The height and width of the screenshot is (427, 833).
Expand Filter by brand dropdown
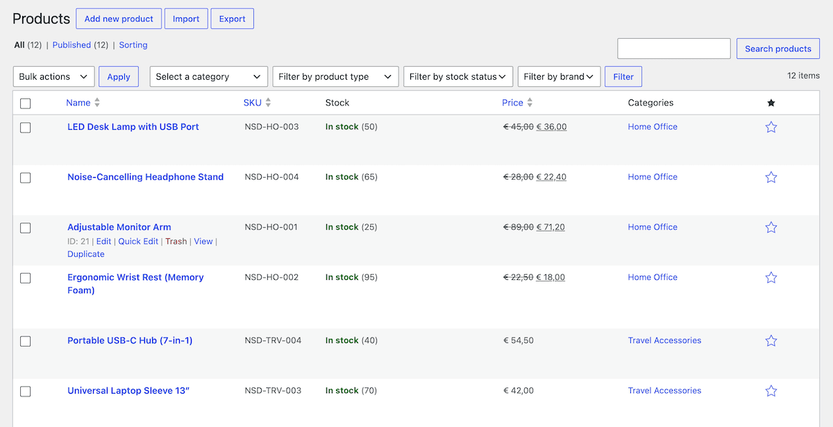[559, 76]
